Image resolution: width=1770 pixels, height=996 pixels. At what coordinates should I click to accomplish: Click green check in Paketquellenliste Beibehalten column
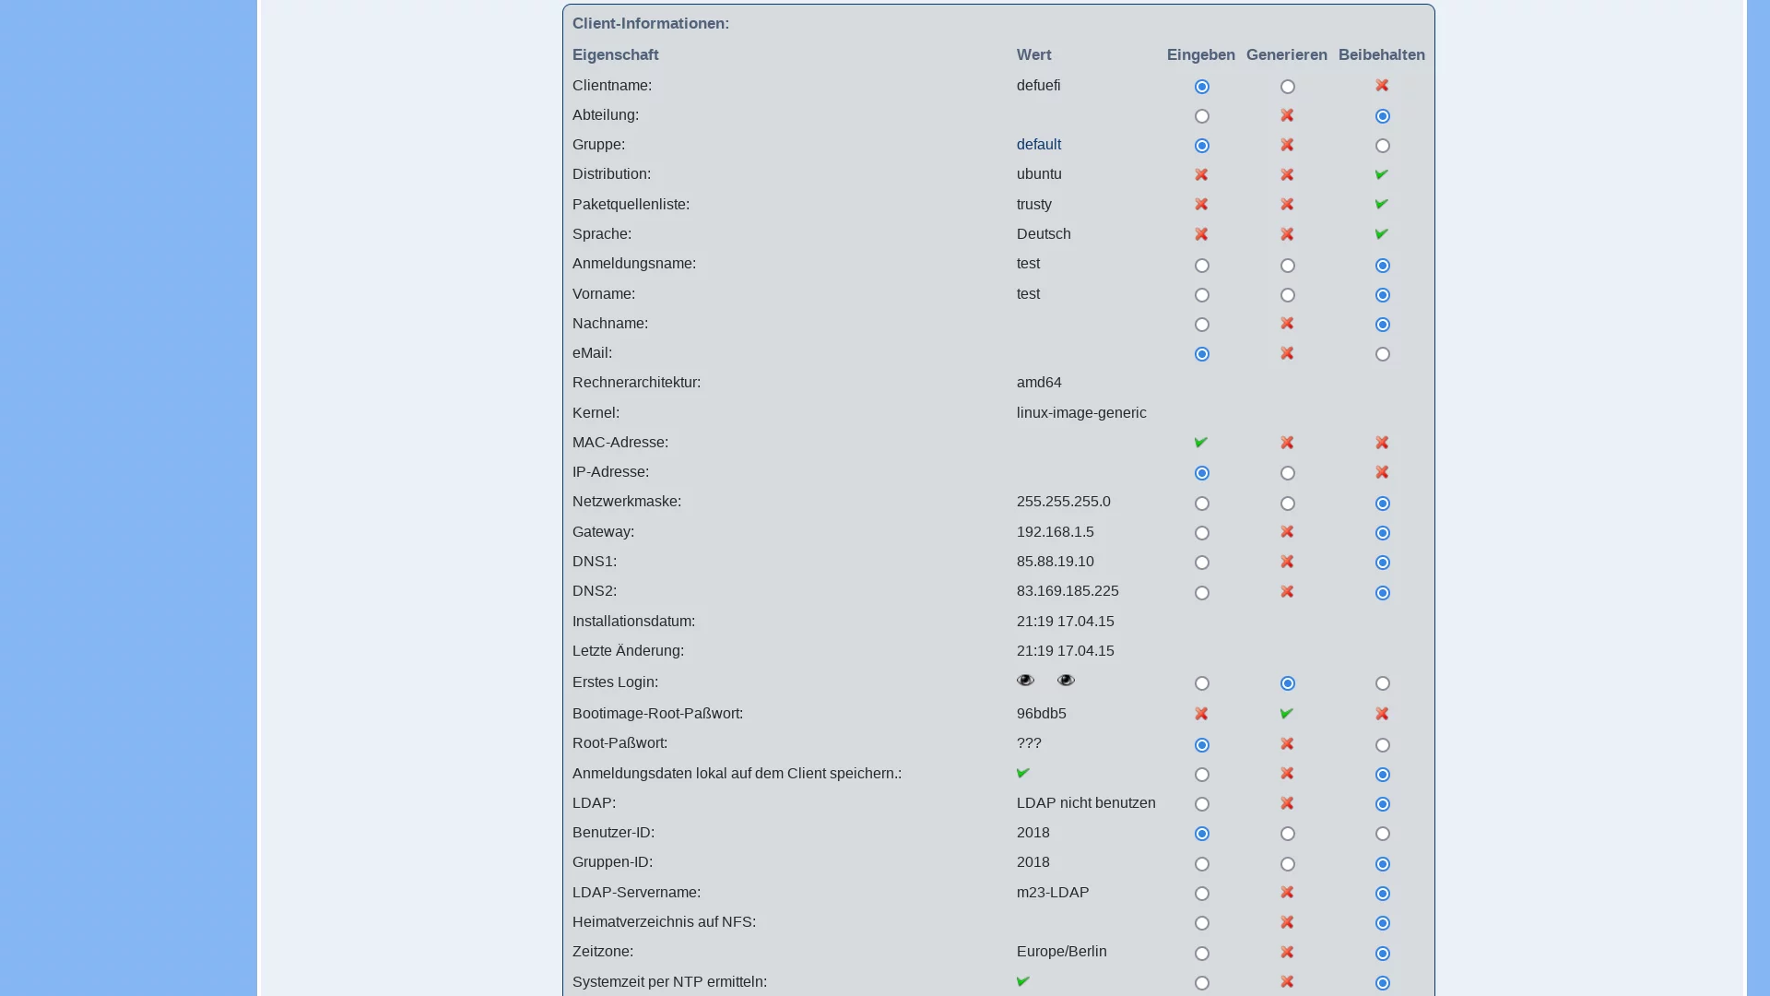click(x=1381, y=204)
